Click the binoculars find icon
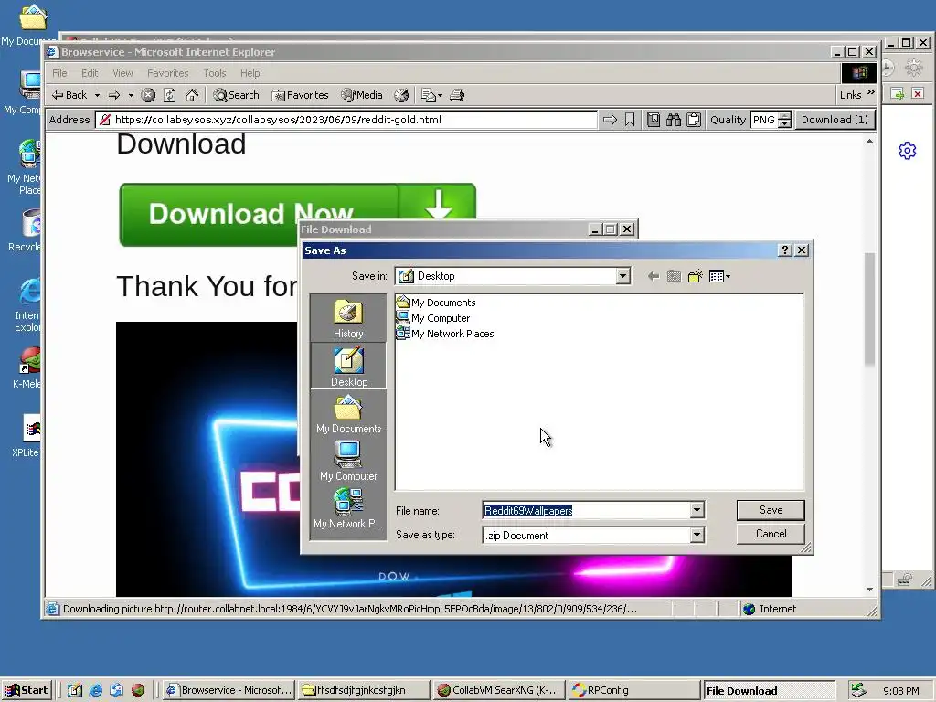 click(x=674, y=120)
